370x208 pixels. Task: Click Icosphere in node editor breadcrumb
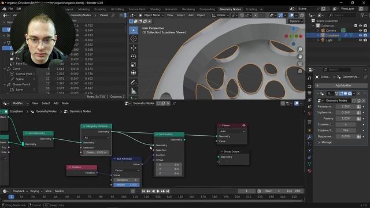coord(16,112)
